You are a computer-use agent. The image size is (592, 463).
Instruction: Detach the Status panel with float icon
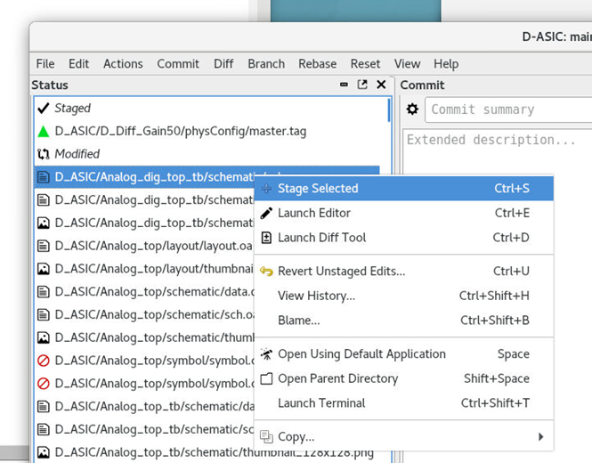click(x=362, y=85)
